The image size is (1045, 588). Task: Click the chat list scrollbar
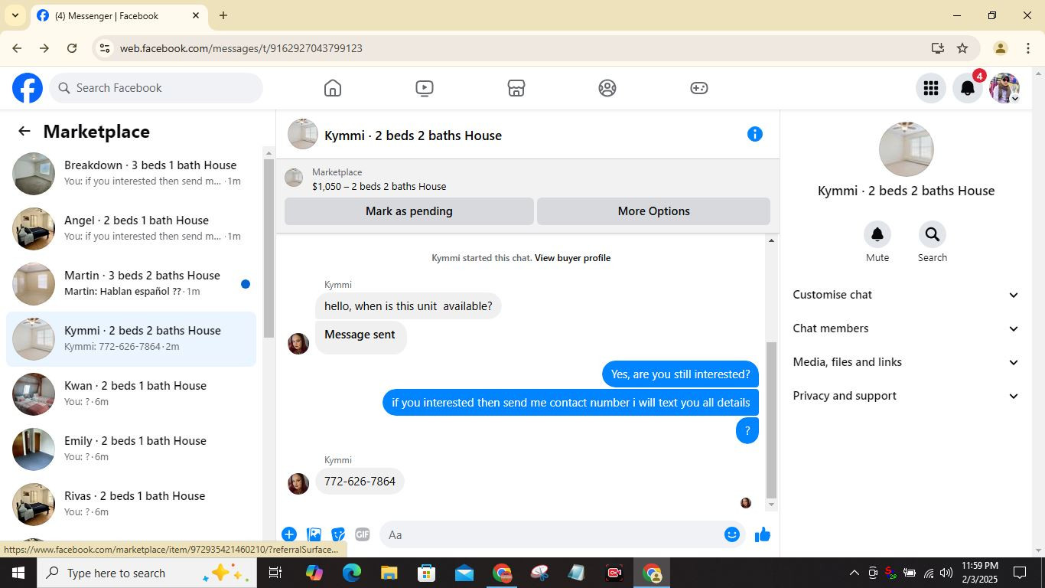click(269, 249)
